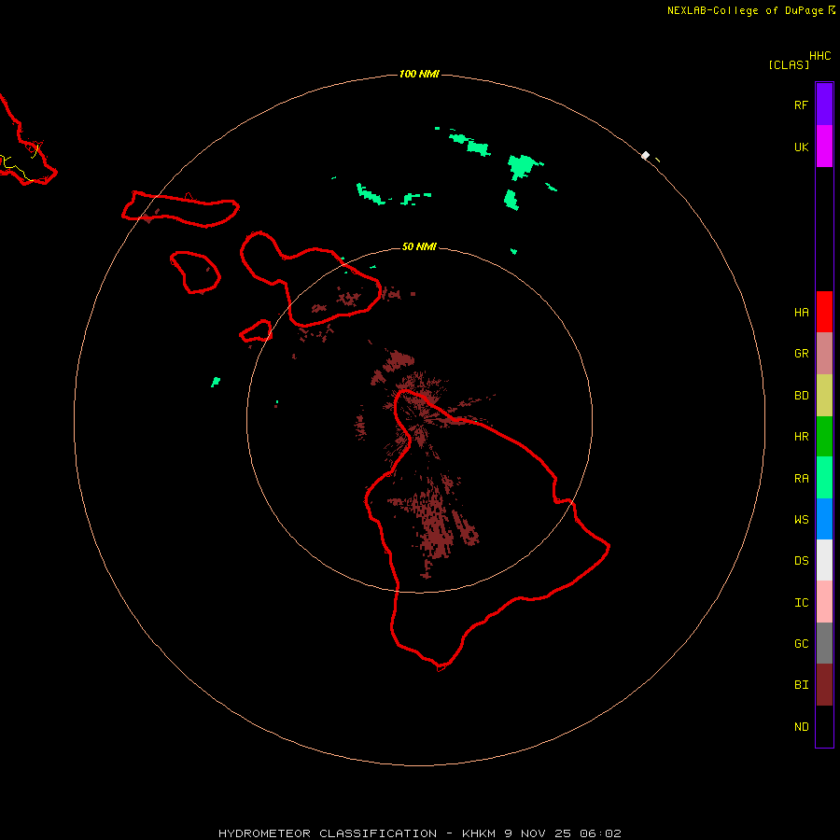Click the IC legend label
Screen dimensions: 840x840
[801, 603]
